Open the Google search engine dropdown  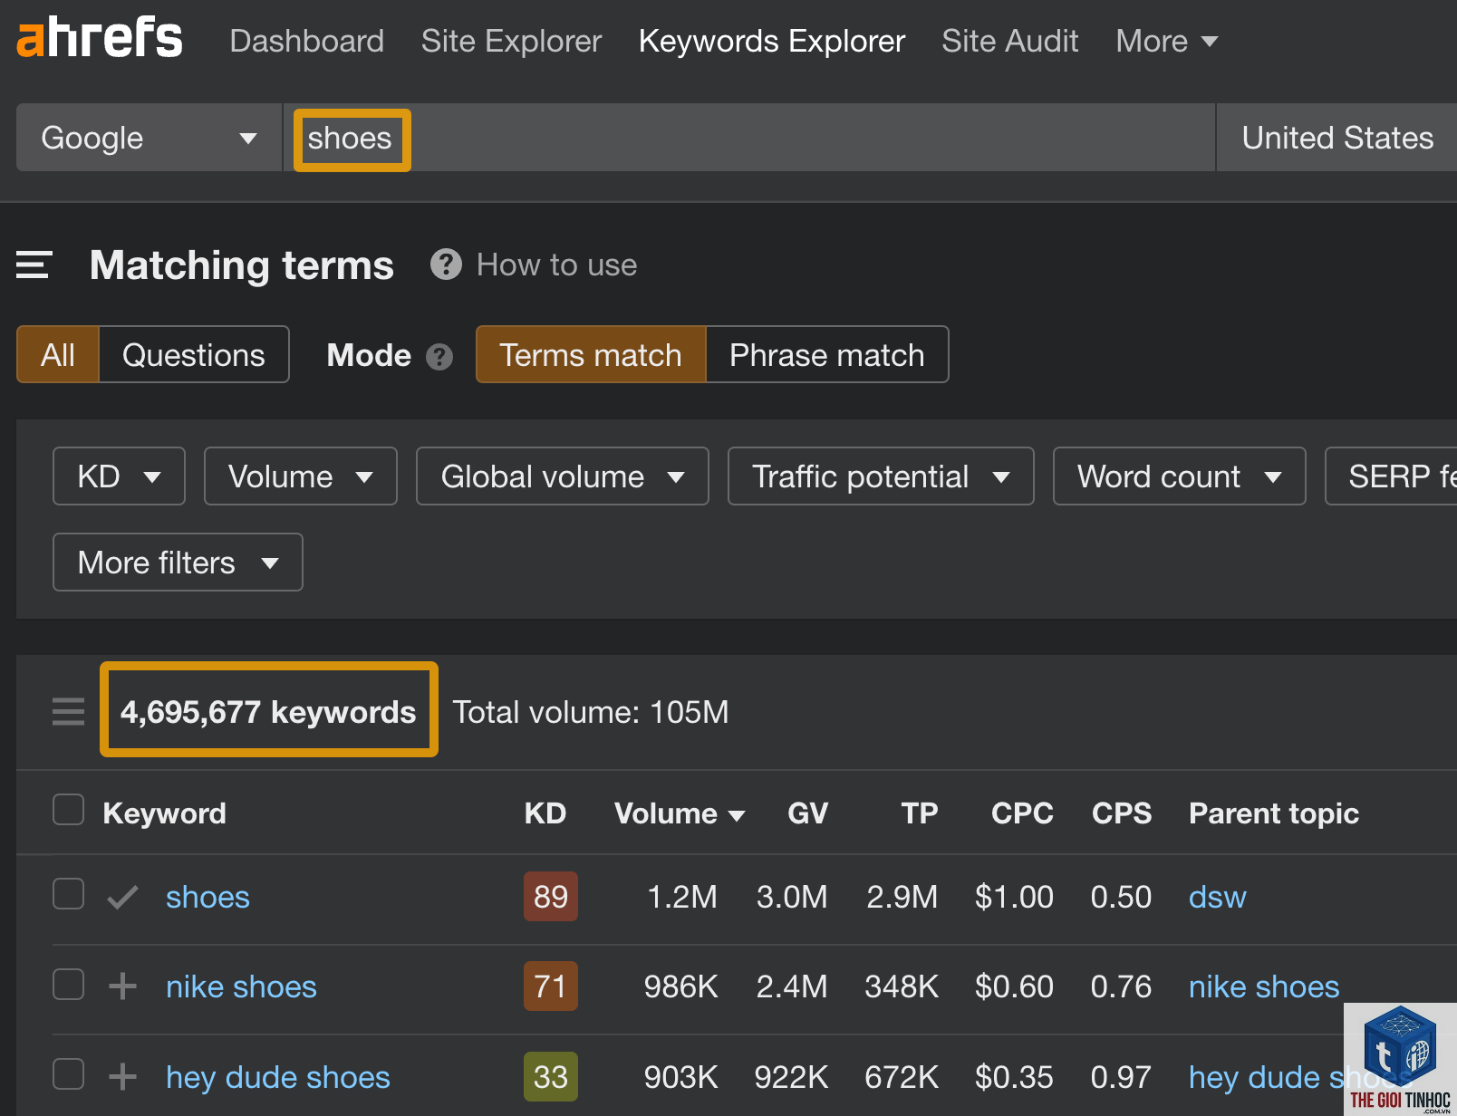coord(150,138)
